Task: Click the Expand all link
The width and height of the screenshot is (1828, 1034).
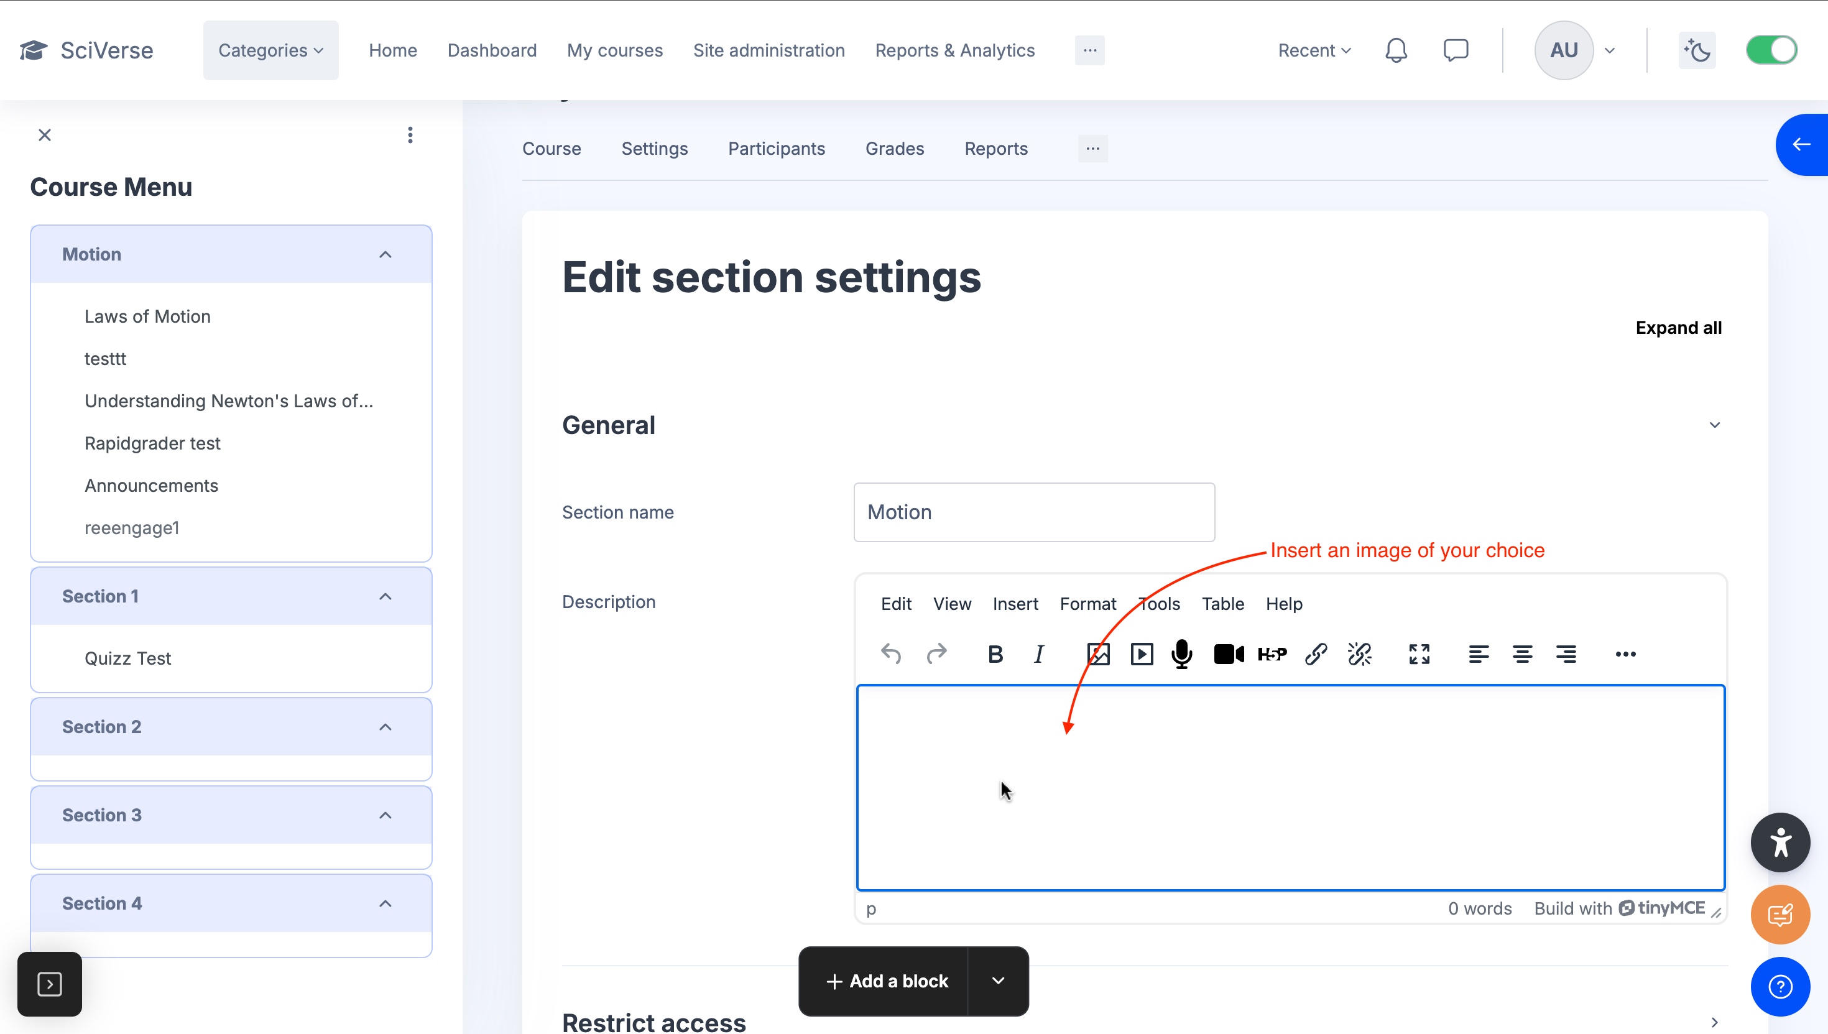Action: 1678,328
